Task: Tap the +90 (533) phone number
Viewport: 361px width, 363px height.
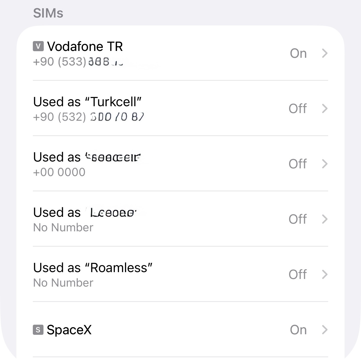Action: (x=78, y=62)
